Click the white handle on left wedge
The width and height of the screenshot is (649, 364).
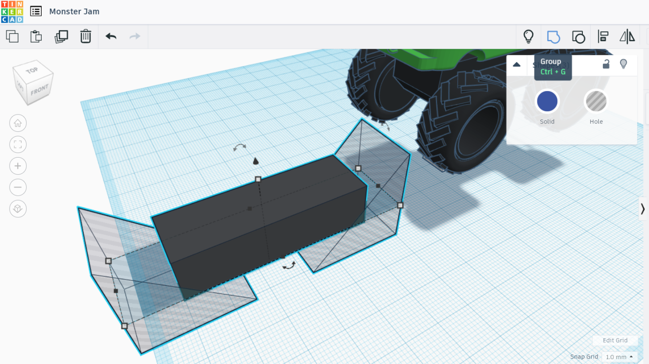tap(108, 261)
